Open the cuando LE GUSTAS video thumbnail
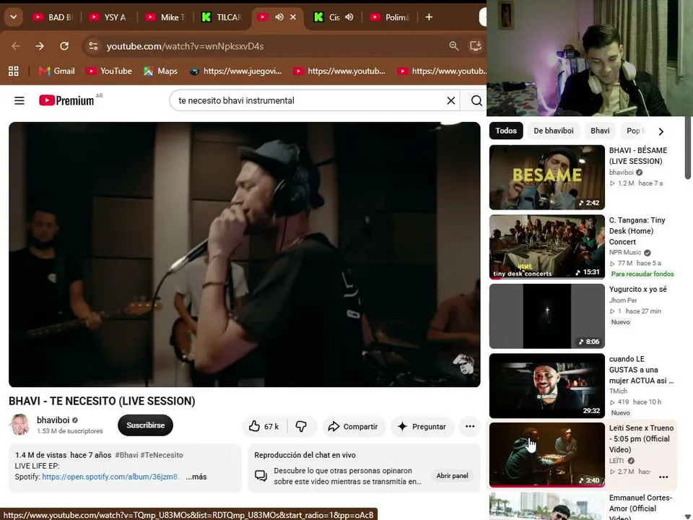The image size is (693, 520). (x=547, y=386)
